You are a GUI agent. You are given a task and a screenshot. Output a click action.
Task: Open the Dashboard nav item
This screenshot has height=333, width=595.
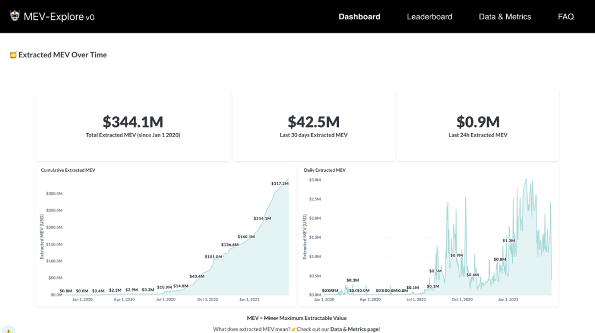click(x=359, y=17)
